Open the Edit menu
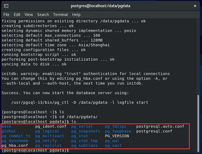The height and width of the screenshot is (154, 202). coord(17,15)
